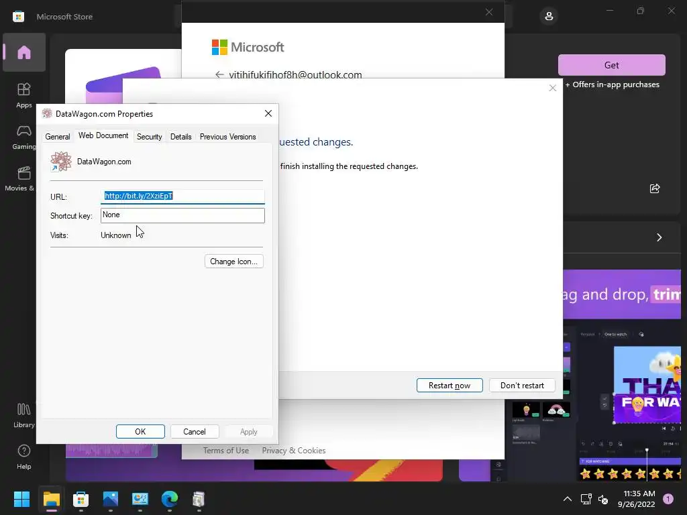Open Help in Microsoft Store sidebar
Viewport: 687px width, 515px height.
(23, 457)
